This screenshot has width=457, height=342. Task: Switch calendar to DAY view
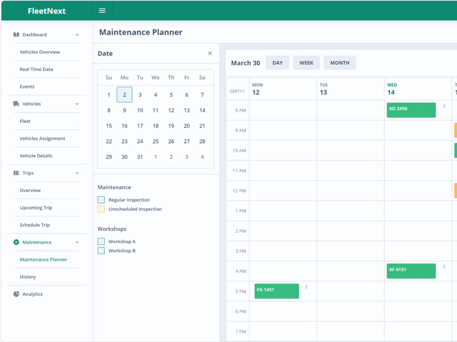point(277,63)
